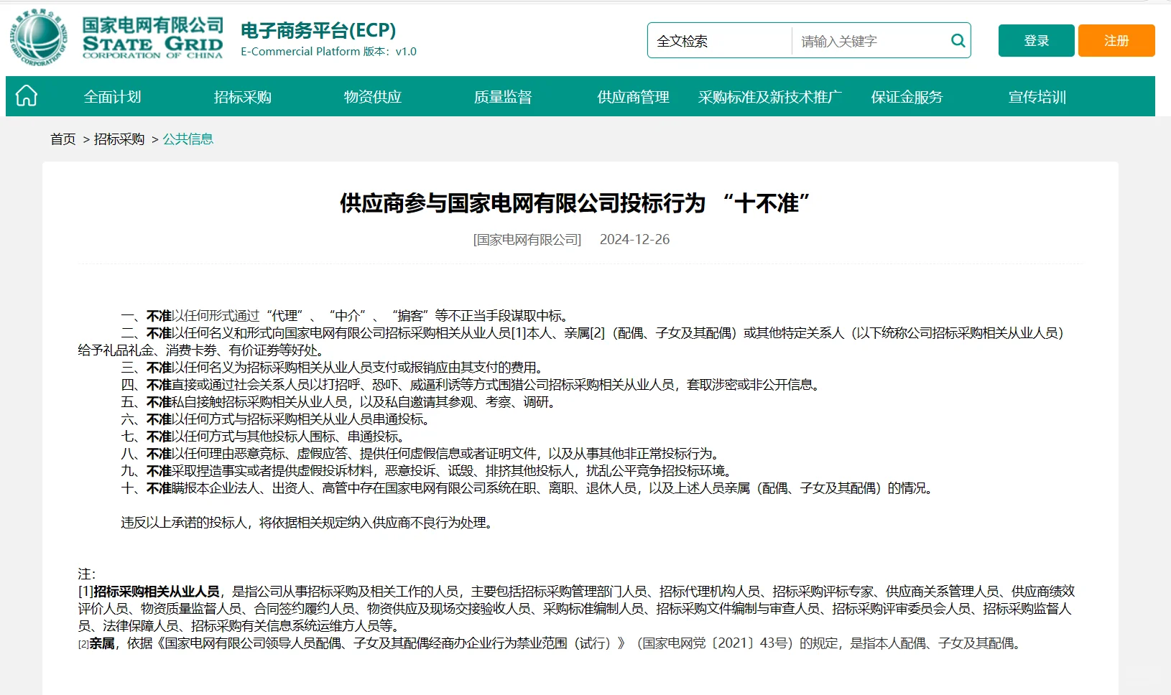Image resolution: width=1171 pixels, height=695 pixels.
Task: Click the 招标采购 breadcrumb link
Action: 119,139
